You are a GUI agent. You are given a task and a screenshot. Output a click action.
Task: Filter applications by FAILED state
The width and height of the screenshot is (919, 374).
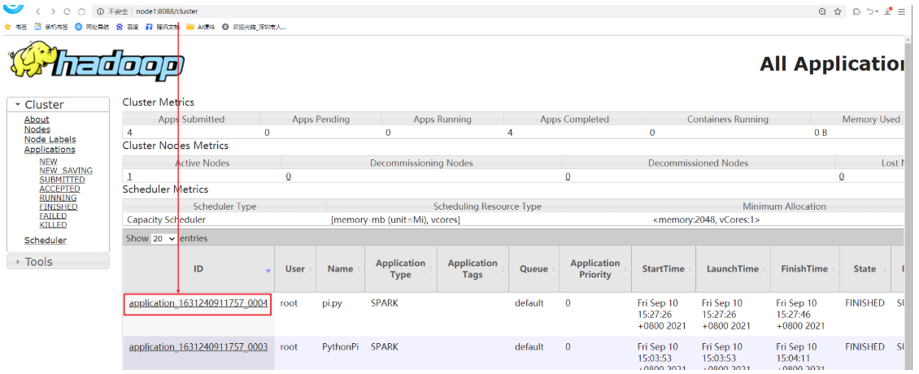coord(53,215)
